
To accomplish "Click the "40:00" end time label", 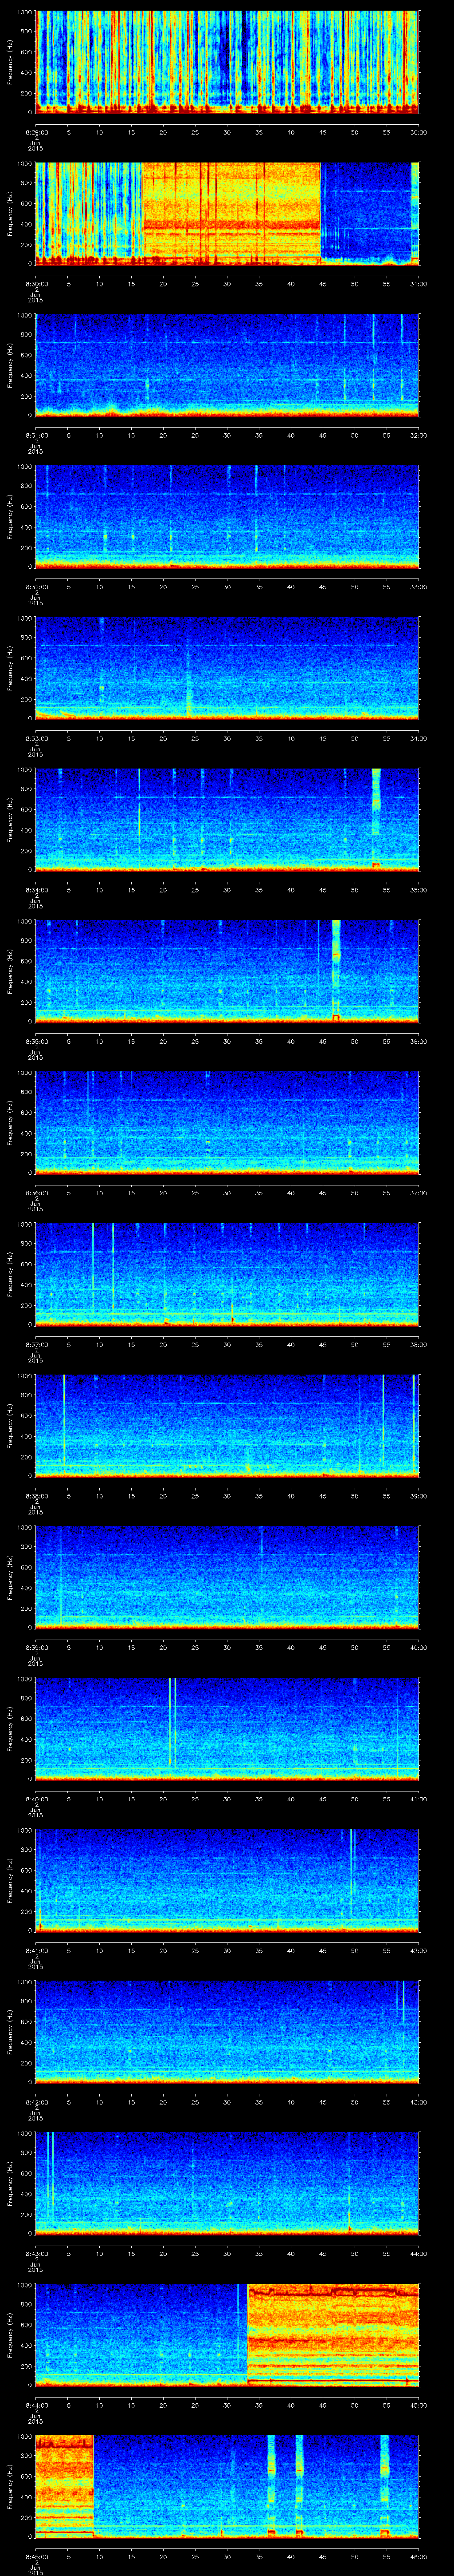I will (x=419, y=1647).
